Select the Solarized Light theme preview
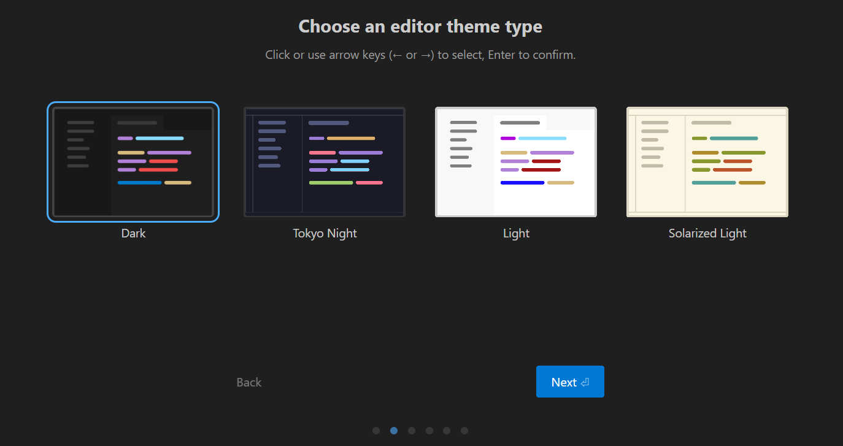 click(x=707, y=162)
